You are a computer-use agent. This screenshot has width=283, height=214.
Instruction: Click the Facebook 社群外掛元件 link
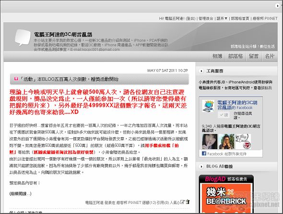click(x=227, y=154)
